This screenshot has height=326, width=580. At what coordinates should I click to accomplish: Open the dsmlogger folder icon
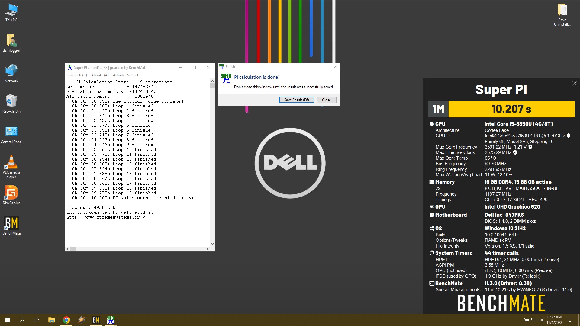click(11, 43)
